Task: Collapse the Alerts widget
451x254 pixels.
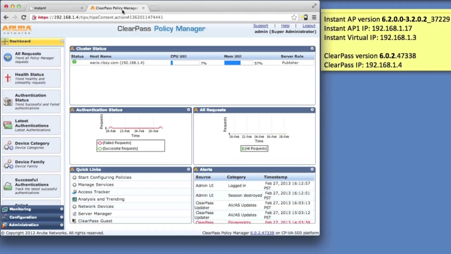Action: coord(312,169)
